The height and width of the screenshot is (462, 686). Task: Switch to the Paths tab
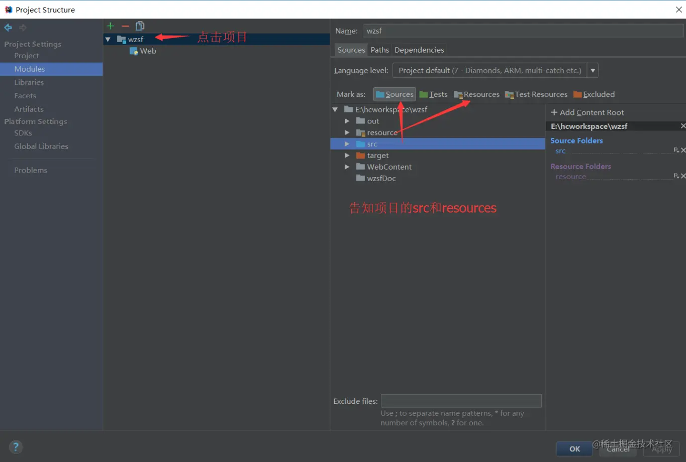(x=380, y=50)
